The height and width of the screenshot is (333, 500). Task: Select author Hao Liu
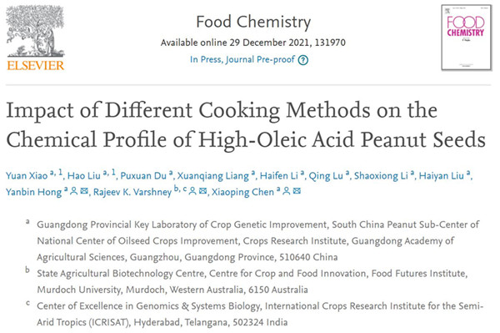pyautogui.click(x=84, y=175)
